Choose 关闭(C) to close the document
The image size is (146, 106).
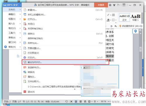coord(64,24)
